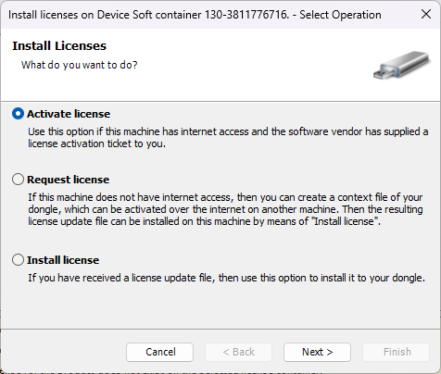This screenshot has width=441, height=374.
Task: Click the 'What do you want to do?' subtitle
Action: (80, 65)
